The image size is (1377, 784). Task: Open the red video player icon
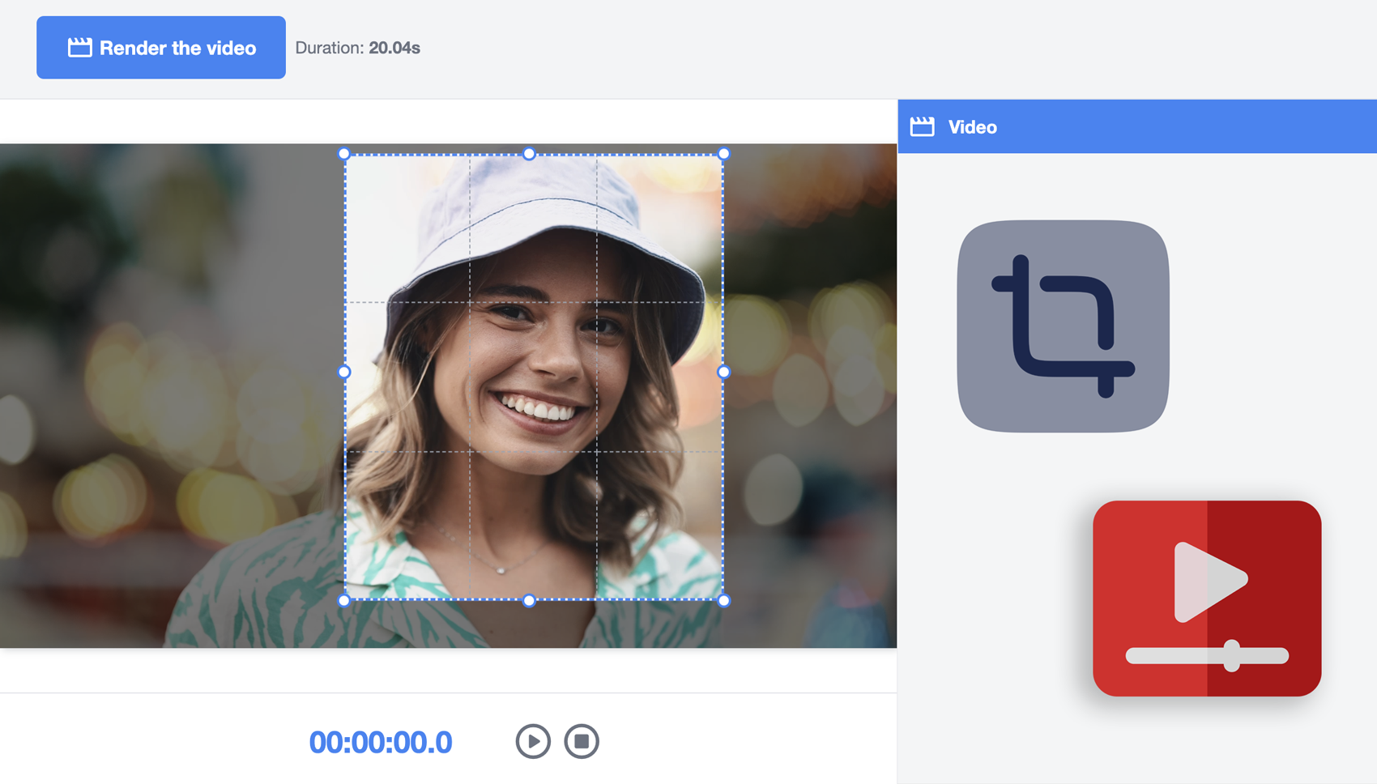coord(1207,599)
